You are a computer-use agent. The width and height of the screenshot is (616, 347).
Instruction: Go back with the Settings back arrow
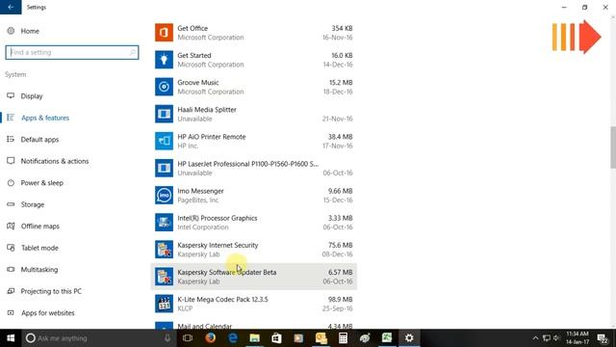tap(11, 7)
